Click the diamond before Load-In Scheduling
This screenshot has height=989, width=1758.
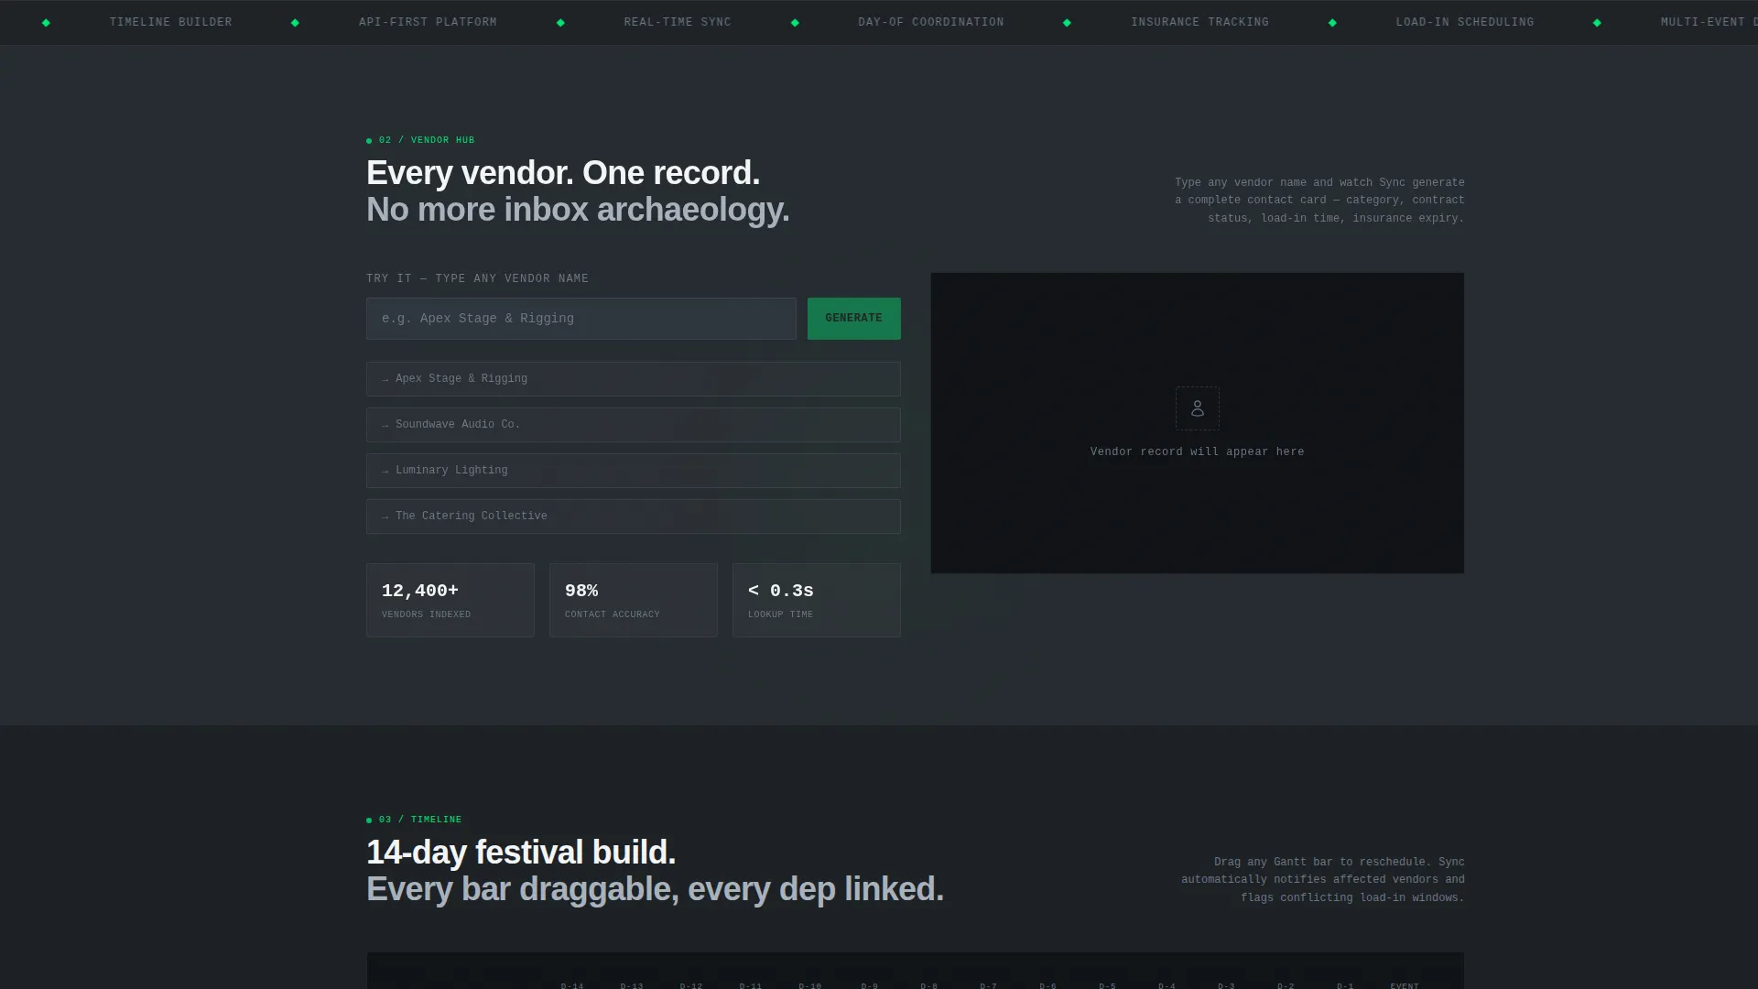(x=1332, y=23)
